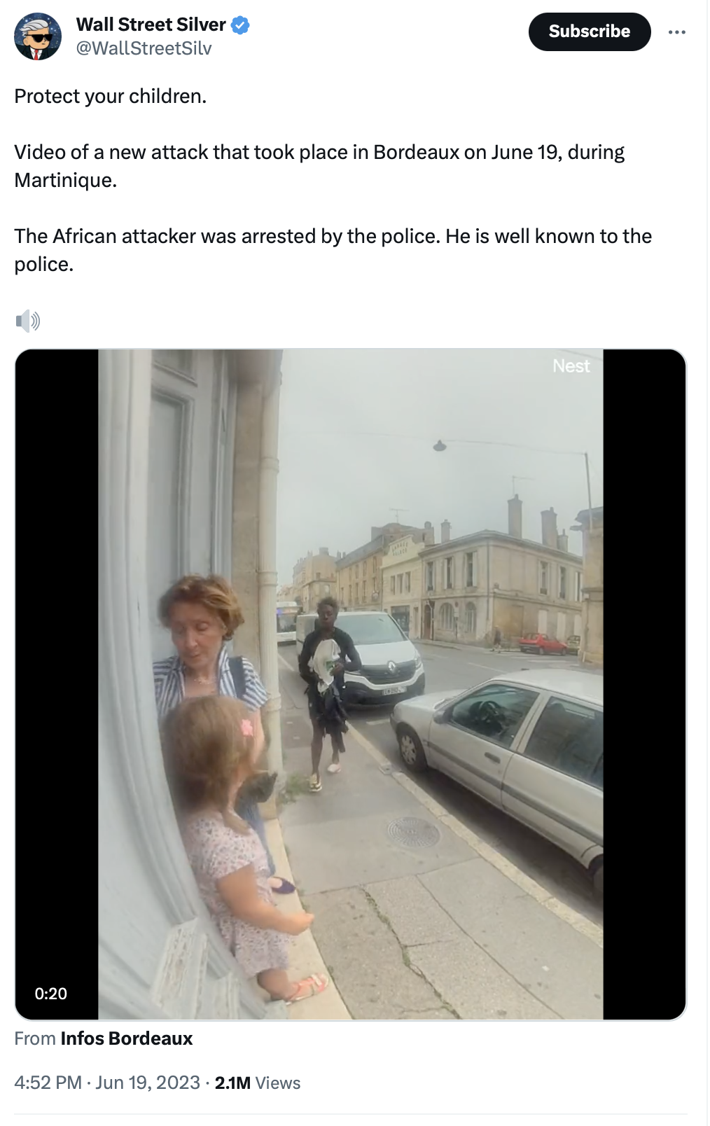Click the paragraph about the arrested attacker

tap(333, 250)
